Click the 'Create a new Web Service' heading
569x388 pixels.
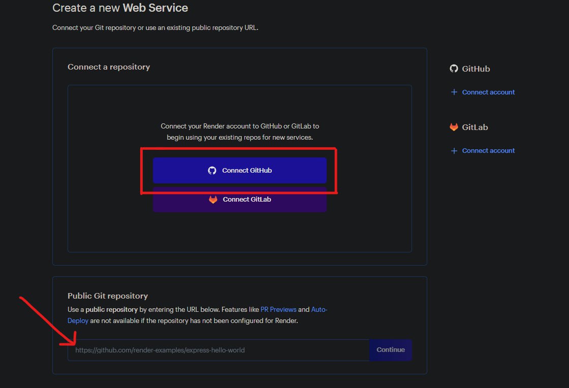click(x=120, y=8)
